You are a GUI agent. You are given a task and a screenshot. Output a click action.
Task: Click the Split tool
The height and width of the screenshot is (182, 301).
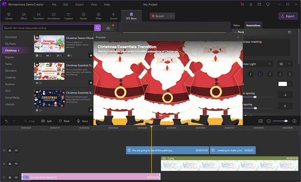47,121
